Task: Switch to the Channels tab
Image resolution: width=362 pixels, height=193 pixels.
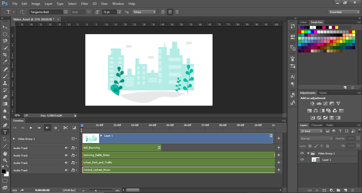Action: (317, 125)
